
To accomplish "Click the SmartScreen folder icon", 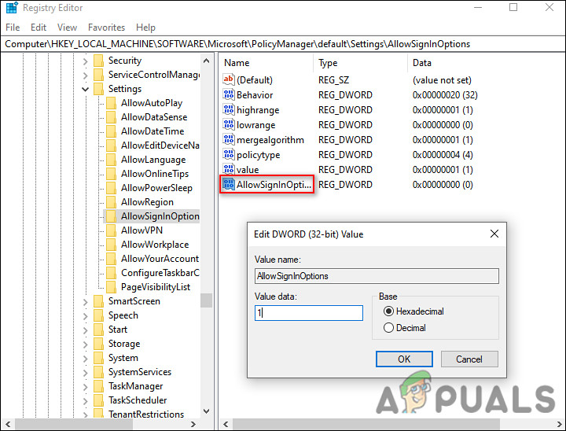I will point(98,301).
